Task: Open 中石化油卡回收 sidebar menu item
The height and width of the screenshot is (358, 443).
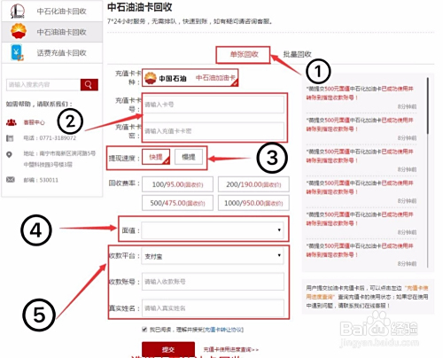Action: (52, 11)
